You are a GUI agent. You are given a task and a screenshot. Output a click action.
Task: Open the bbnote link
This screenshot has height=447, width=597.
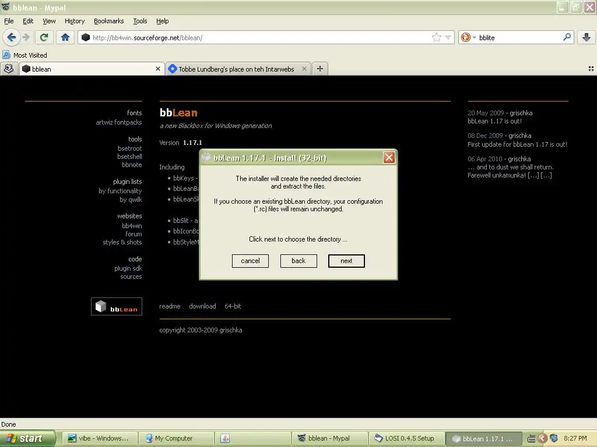tap(132, 165)
